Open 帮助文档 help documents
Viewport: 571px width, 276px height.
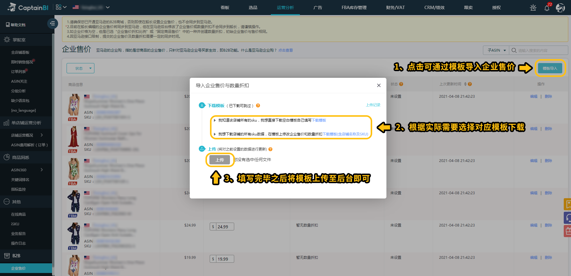point(16,25)
